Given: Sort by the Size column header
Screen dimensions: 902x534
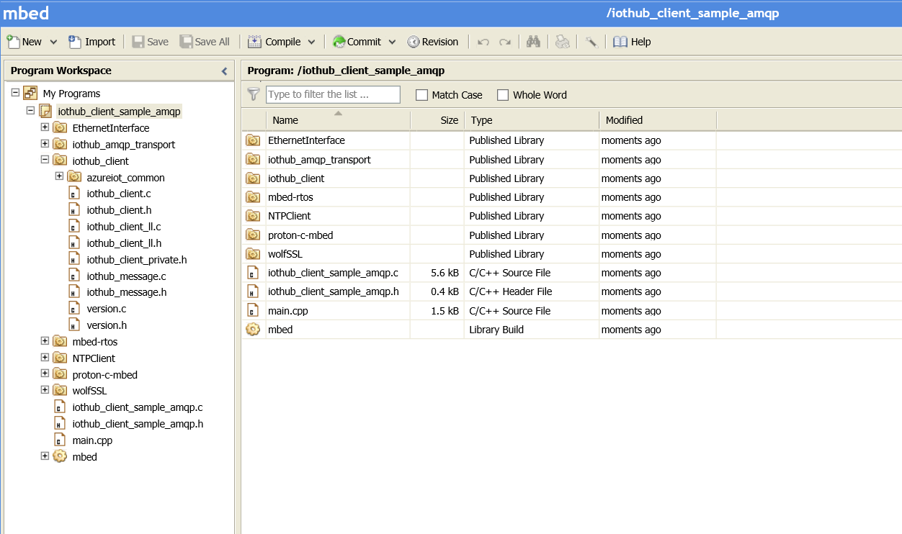Looking at the screenshot, I should tap(437, 120).
